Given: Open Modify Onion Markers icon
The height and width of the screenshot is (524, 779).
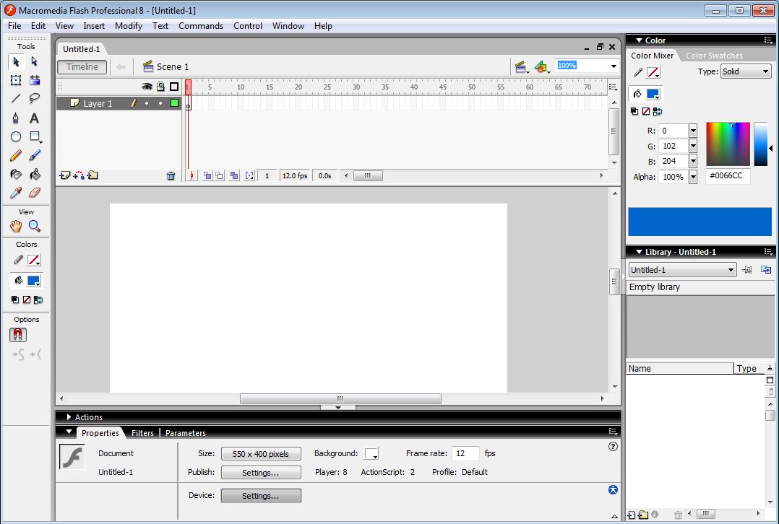Looking at the screenshot, I should click(x=249, y=175).
